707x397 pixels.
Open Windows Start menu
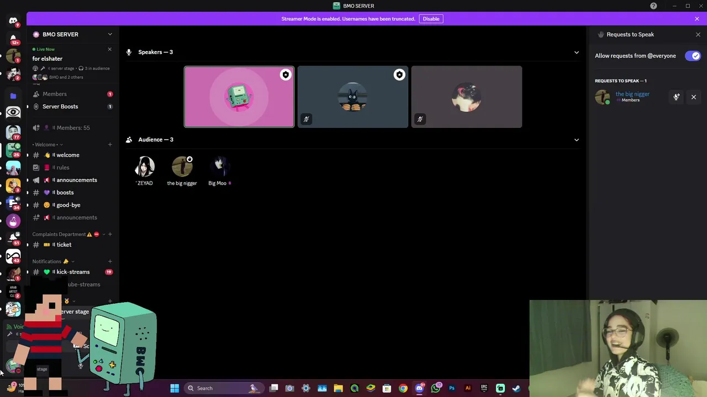175,388
